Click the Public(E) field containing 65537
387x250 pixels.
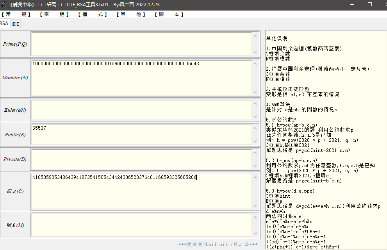(x=142, y=134)
